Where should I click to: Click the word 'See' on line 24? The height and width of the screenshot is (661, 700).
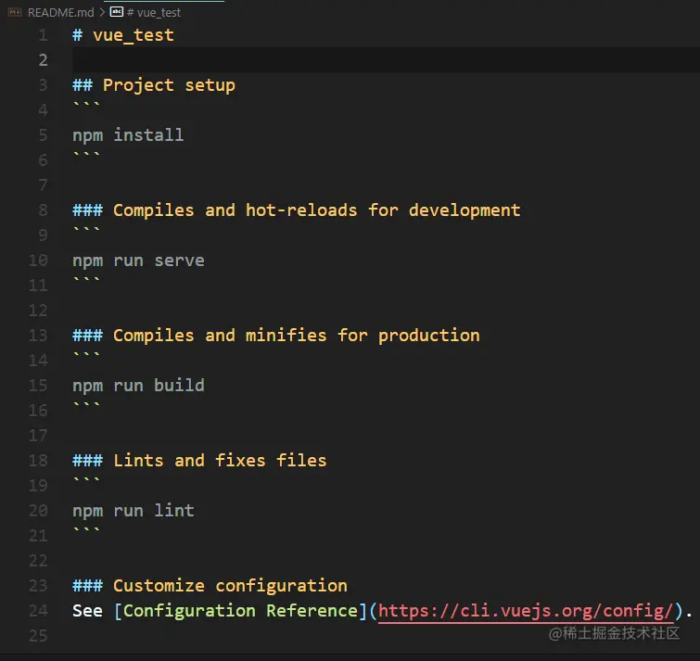click(87, 611)
